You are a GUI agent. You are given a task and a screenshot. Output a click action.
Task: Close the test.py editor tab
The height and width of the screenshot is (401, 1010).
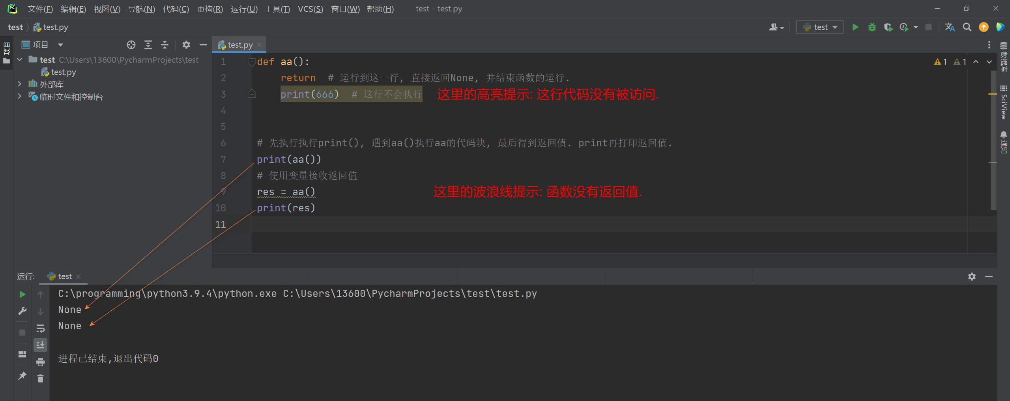(x=259, y=45)
